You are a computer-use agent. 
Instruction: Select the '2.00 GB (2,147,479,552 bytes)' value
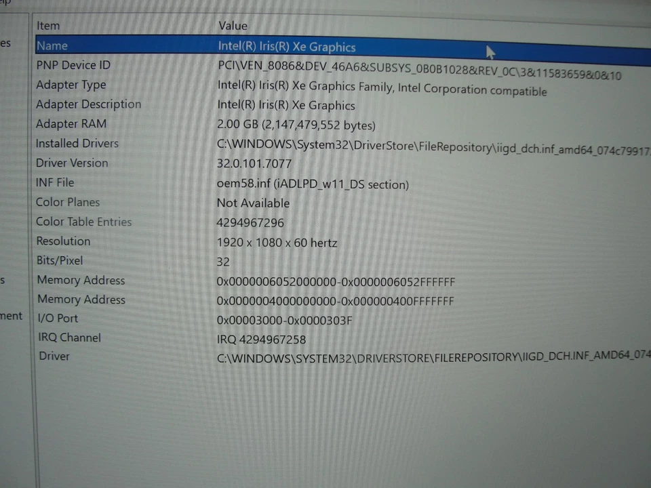[x=296, y=125]
